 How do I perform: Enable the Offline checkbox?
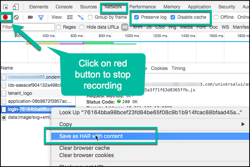[216, 17]
